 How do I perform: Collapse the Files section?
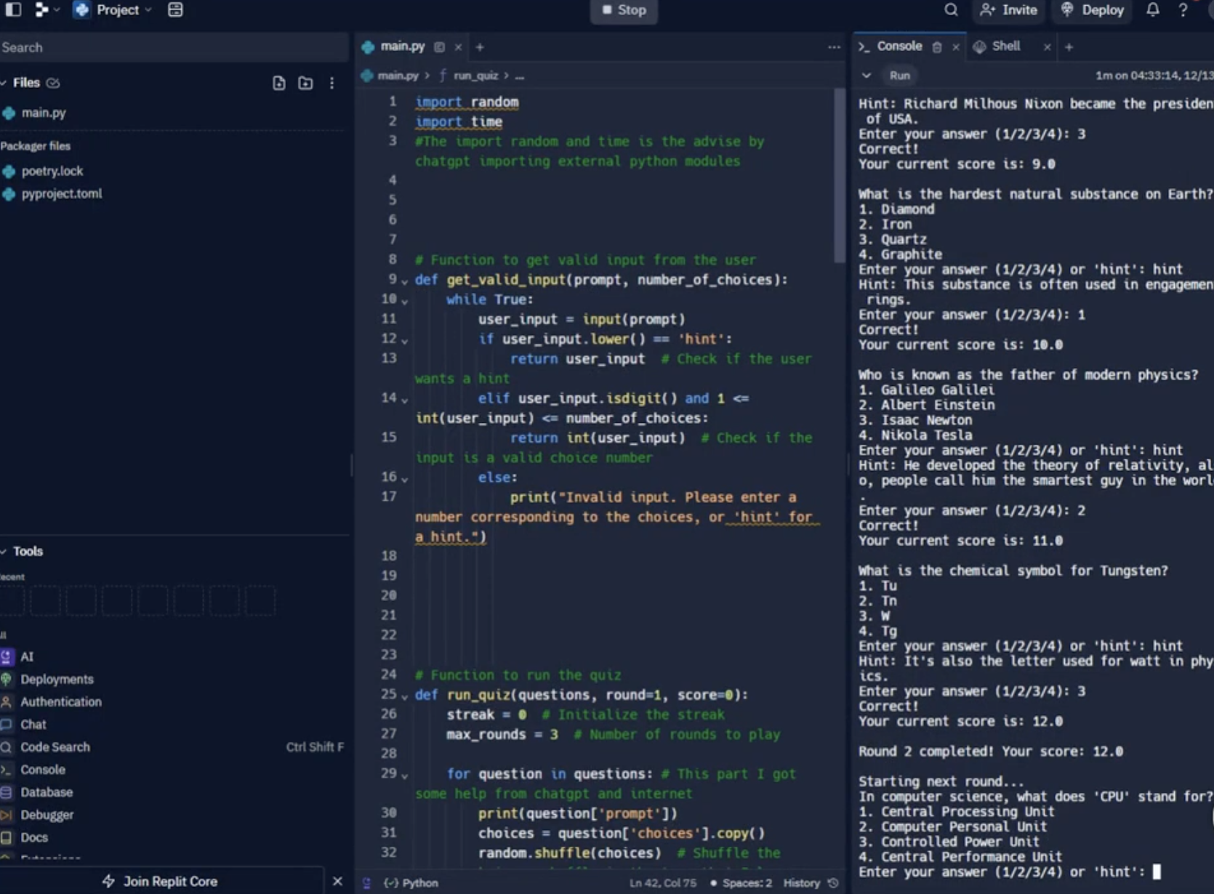[4, 83]
